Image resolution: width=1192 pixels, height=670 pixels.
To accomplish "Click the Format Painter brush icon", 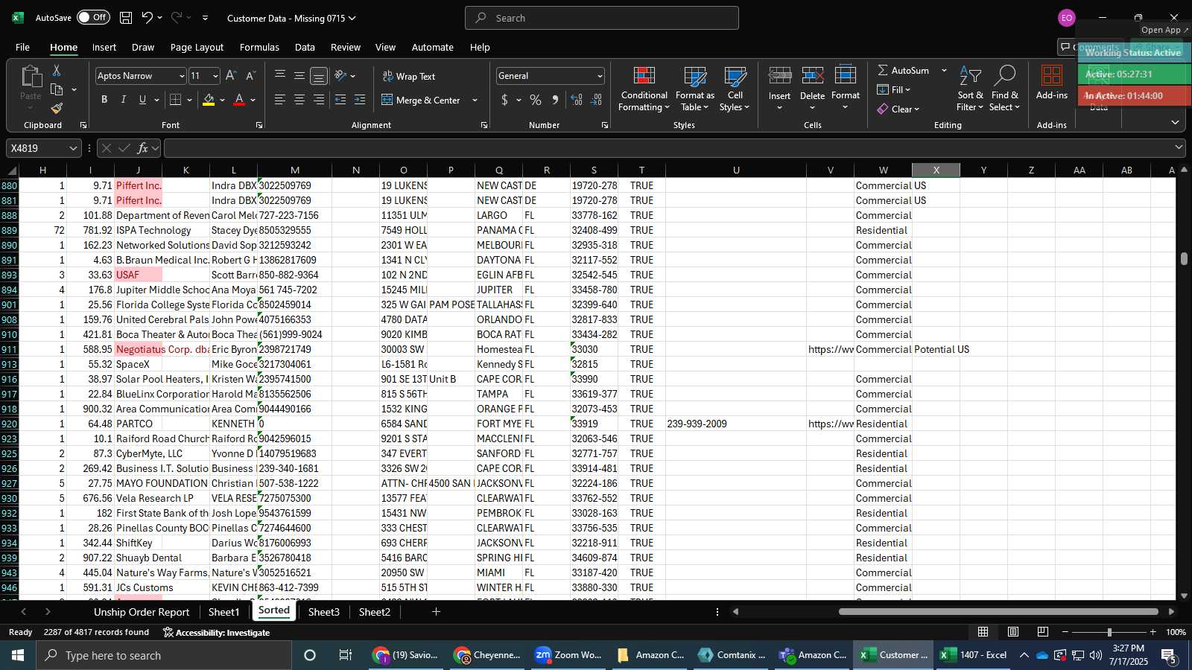I will [57, 108].
